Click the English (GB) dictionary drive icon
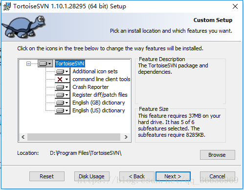 (x=62, y=103)
